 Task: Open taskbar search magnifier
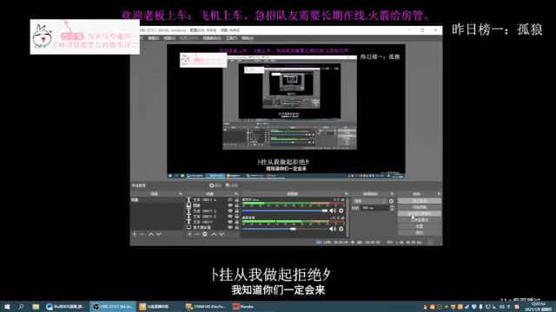coord(21,307)
